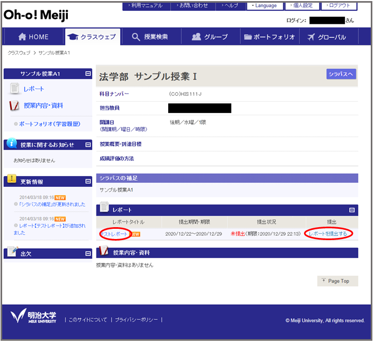Open ヘルプ in top menu

click(231, 6)
